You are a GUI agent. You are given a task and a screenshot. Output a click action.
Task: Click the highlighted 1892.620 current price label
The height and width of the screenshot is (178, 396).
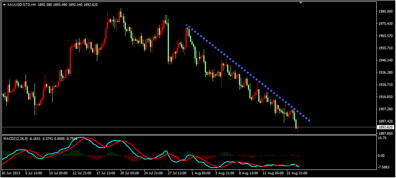click(386, 127)
